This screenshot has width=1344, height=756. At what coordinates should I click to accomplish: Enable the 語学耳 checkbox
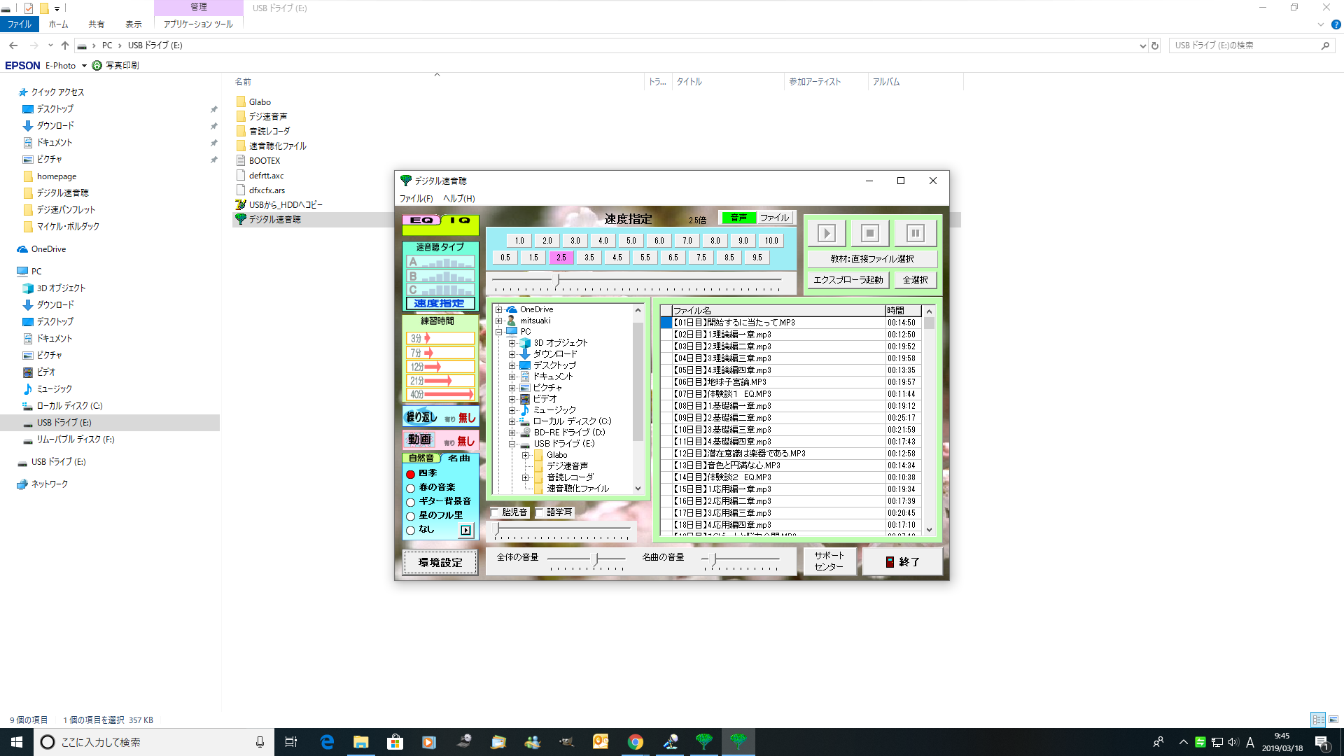point(540,512)
